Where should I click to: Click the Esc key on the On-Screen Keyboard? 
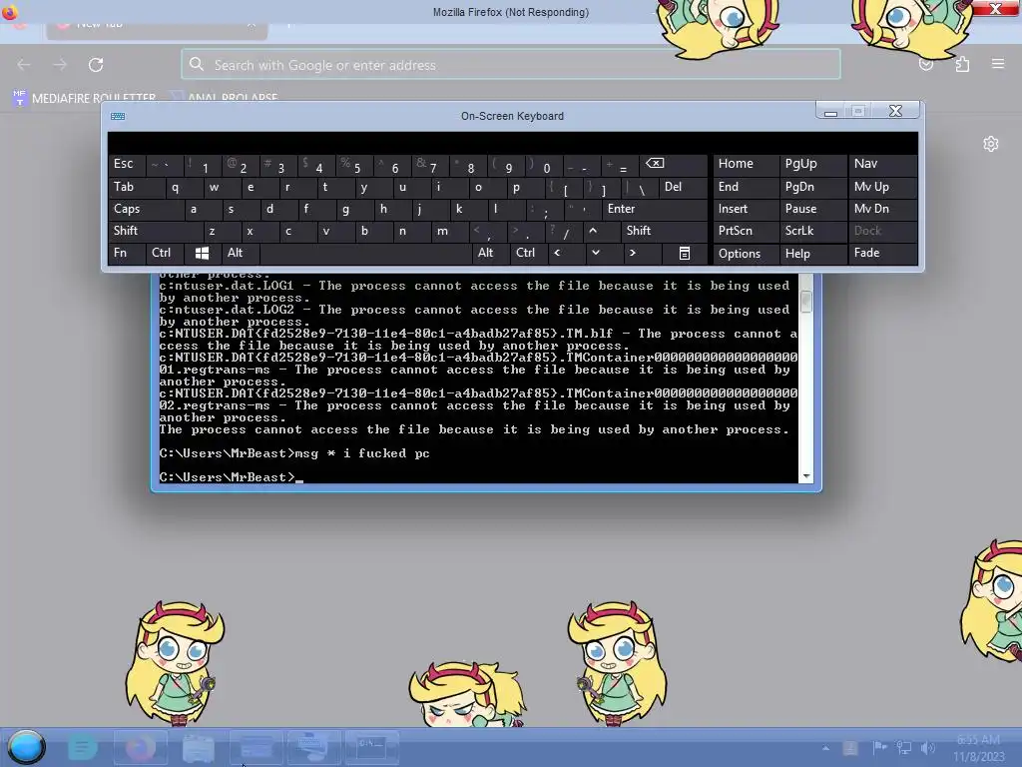pyautogui.click(x=126, y=165)
